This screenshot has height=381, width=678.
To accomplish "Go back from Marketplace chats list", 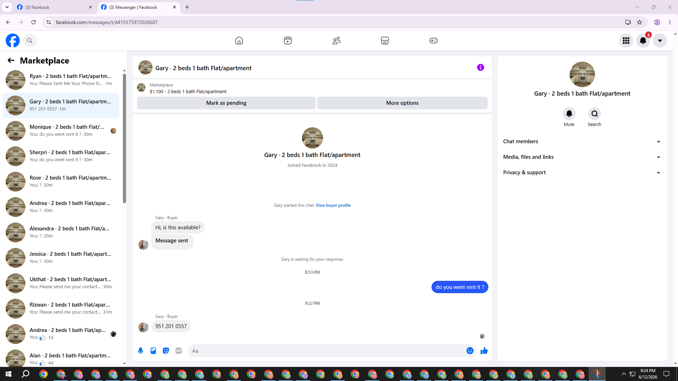I will (x=11, y=61).
